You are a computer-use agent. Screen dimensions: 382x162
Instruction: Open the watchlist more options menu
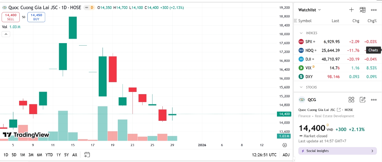tap(374, 10)
